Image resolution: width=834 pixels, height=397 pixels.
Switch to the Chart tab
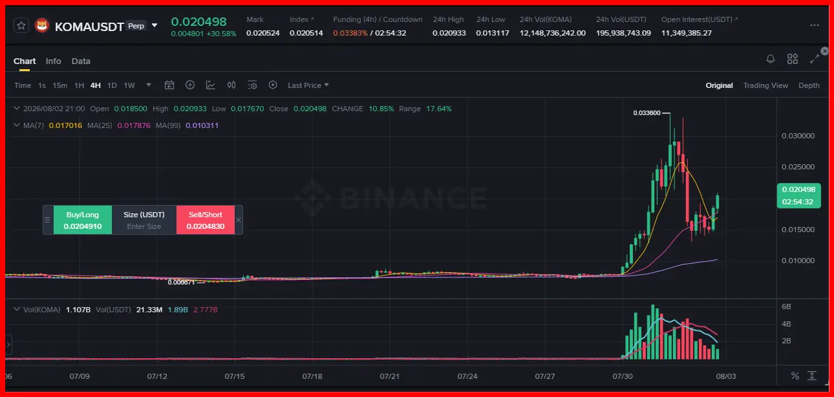click(x=25, y=61)
